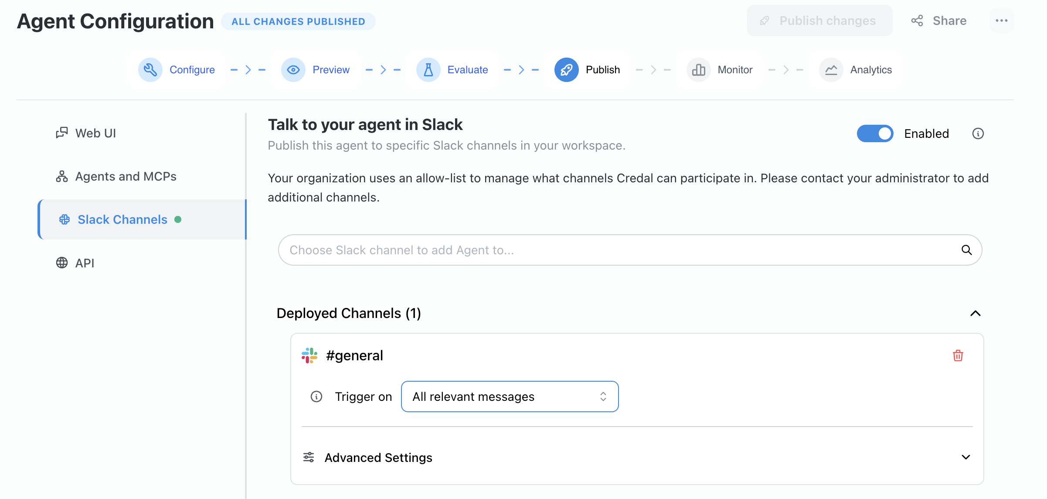Open the Web UI sidebar section
Viewport: 1047px width, 499px height.
tap(142, 133)
